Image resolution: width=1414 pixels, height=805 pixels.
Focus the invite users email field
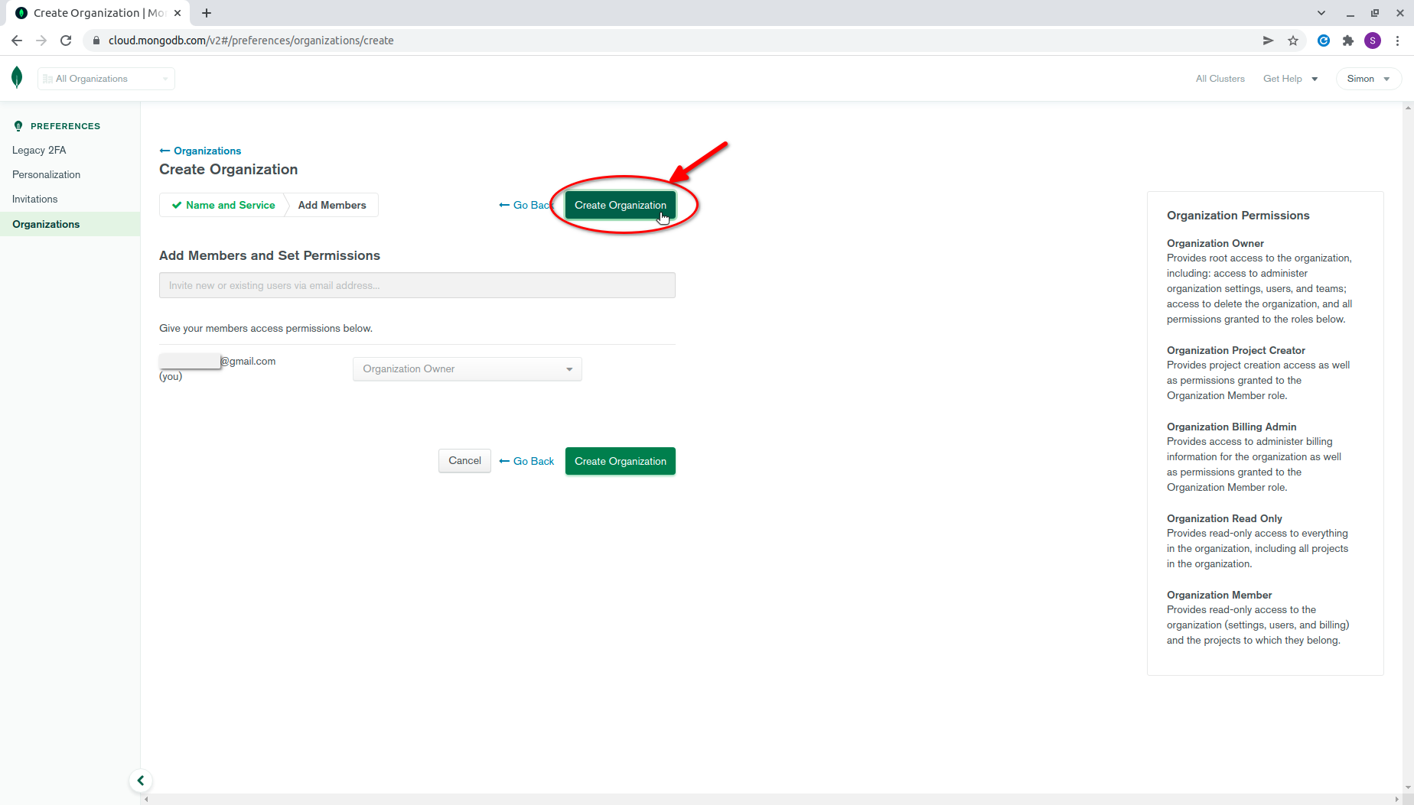(417, 285)
